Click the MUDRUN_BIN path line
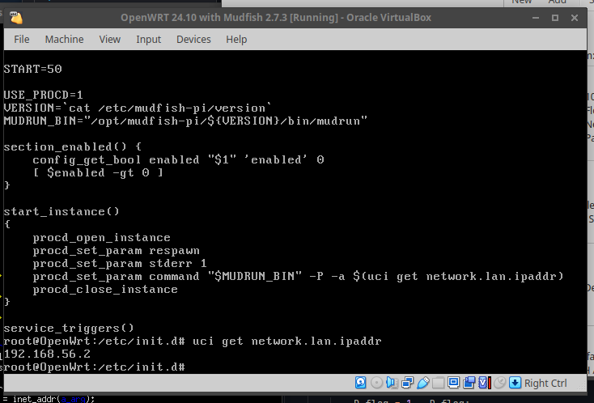 [185, 121]
